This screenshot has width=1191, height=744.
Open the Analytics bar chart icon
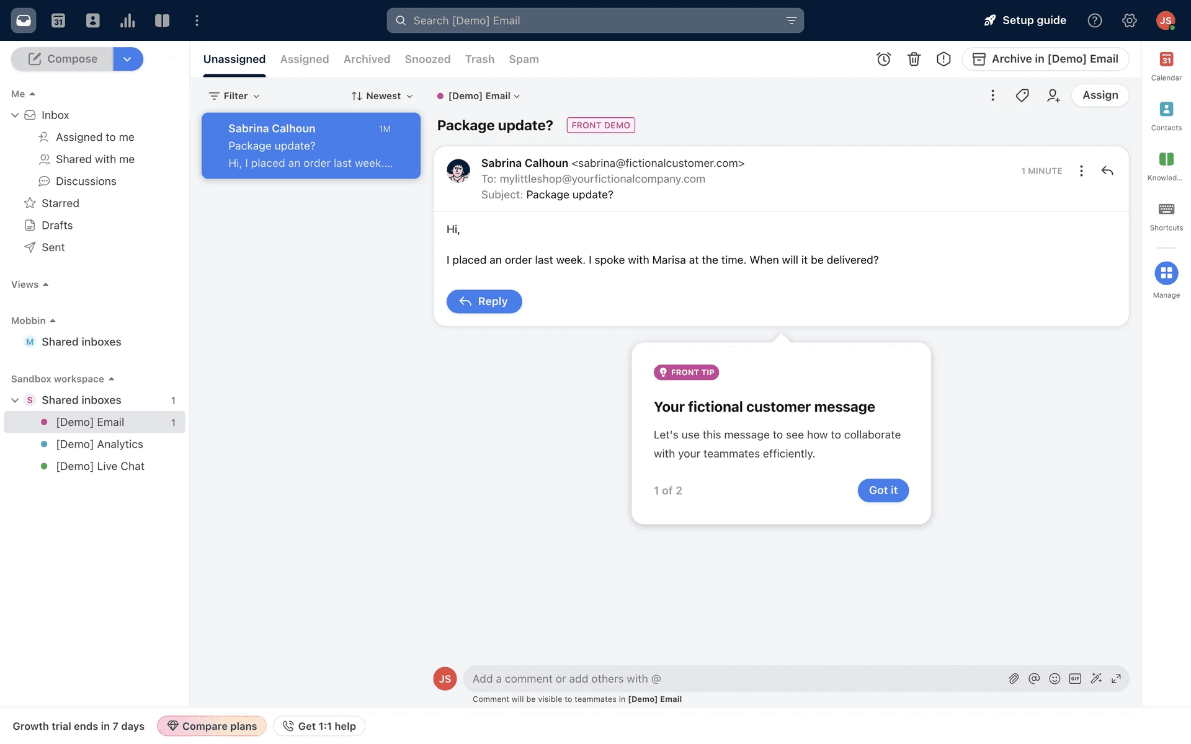point(128,20)
